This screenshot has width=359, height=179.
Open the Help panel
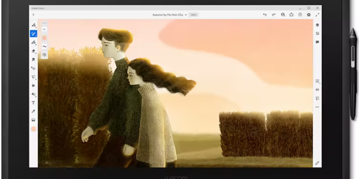click(300, 15)
